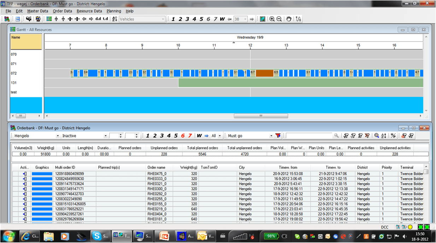Image resolution: width=436 pixels, height=243 pixels.
Task: Open the Resource Data menu
Action: tap(89, 11)
